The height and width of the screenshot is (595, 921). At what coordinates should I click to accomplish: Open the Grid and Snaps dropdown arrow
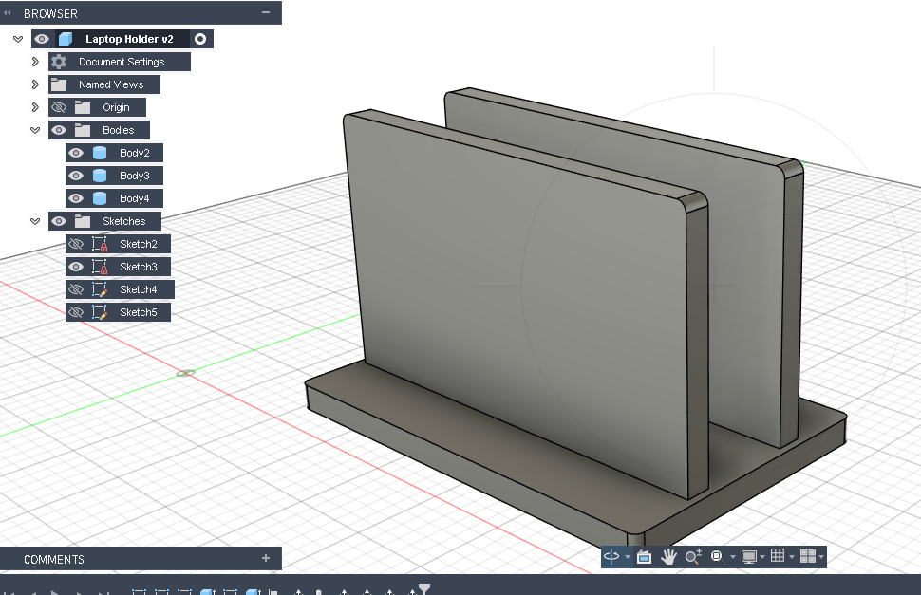point(792,556)
